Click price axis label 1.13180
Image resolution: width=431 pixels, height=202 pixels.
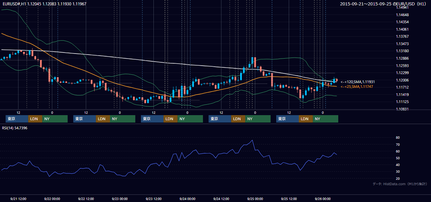tap(402, 51)
